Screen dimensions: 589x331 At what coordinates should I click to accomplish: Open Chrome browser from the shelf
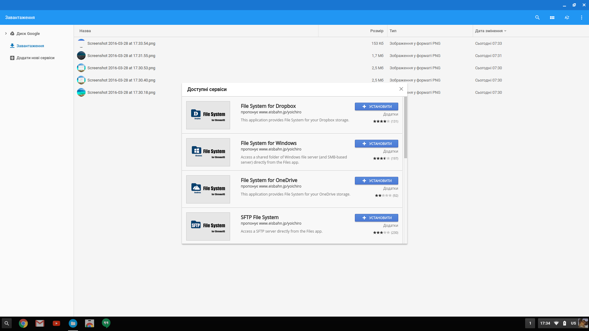[23, 323]
